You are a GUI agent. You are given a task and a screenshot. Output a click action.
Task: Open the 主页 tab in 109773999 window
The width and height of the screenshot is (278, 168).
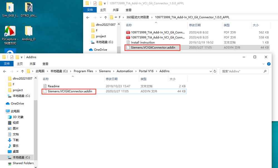(x=103, y=10)
